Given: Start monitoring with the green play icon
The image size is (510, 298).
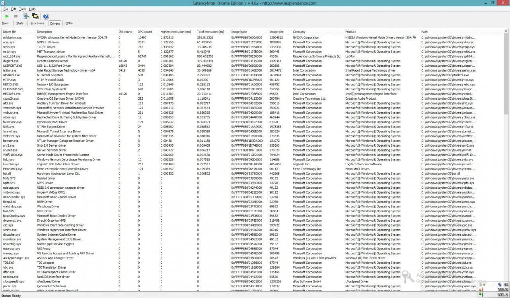Looking at the screenshot, I should pyautogui.click(x=7, y=16).
